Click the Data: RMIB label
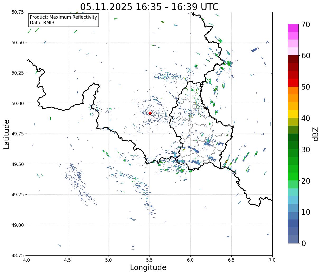Screen dimensions: 322x274 42,23
